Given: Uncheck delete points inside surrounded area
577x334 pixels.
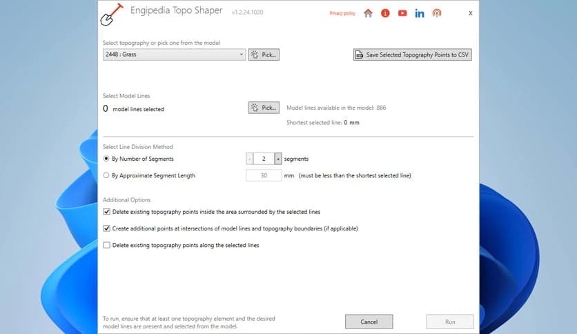Looking at the screenshot, I should [106, 212].
